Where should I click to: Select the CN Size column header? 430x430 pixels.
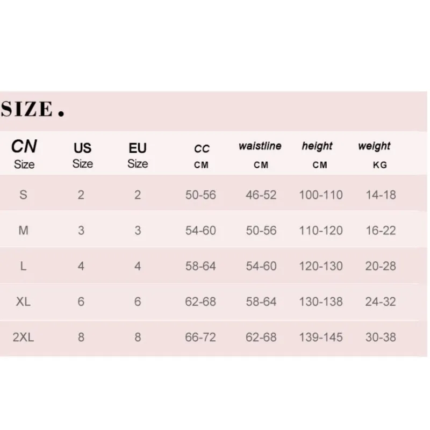[x=24, y=154]
